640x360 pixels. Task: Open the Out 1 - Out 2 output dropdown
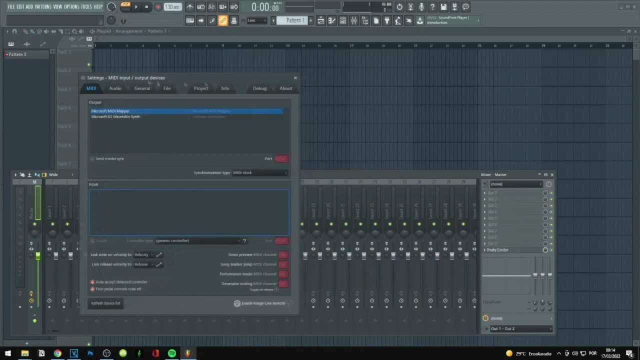point(520,329)
